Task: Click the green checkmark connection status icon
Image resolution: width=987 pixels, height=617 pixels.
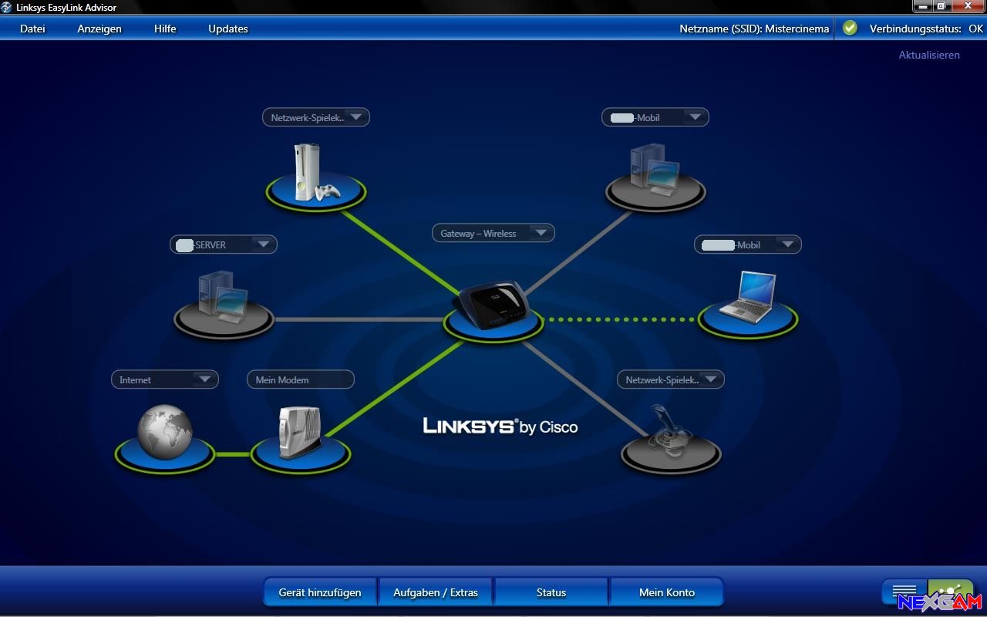Action: [850, 29]
